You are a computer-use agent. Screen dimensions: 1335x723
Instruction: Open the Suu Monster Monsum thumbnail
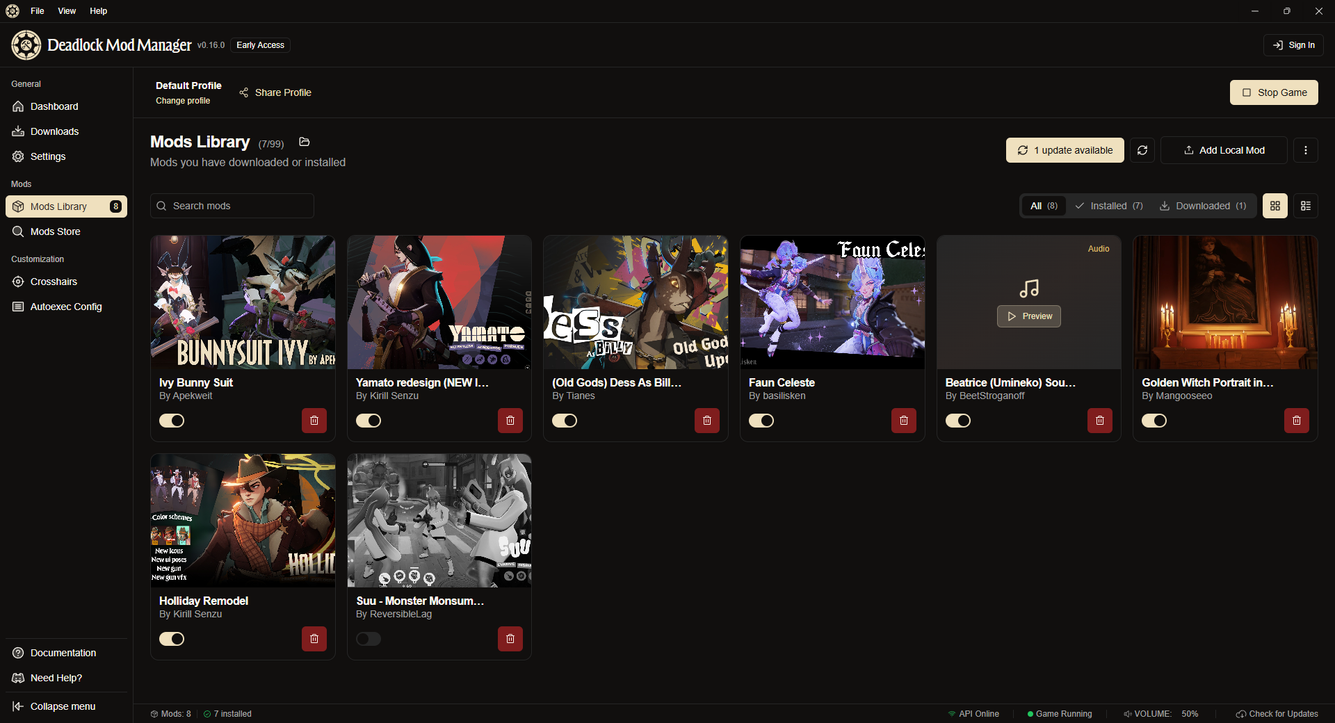pos(439,521)
